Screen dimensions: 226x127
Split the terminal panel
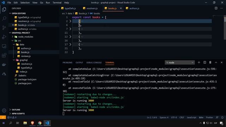205,62
